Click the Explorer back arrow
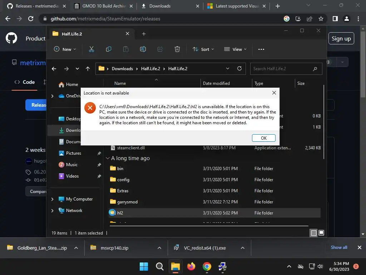Screen dimensions: 366x275 pyautogui.click(x=54, y=68)
